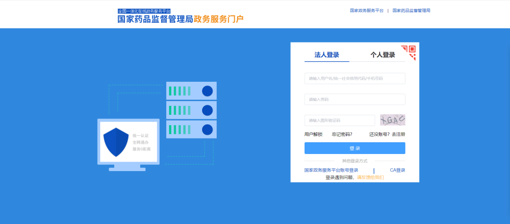
Task: Click the blue shield icon on monitor
Action: 116,142
